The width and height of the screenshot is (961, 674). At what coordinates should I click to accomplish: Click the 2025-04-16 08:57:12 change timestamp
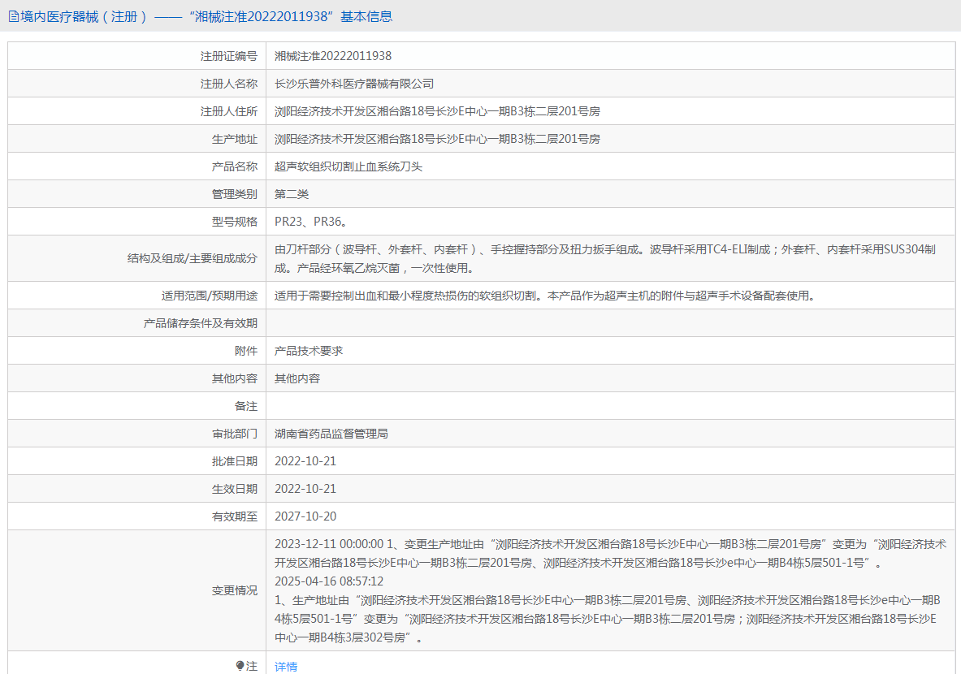pos(329,581)
